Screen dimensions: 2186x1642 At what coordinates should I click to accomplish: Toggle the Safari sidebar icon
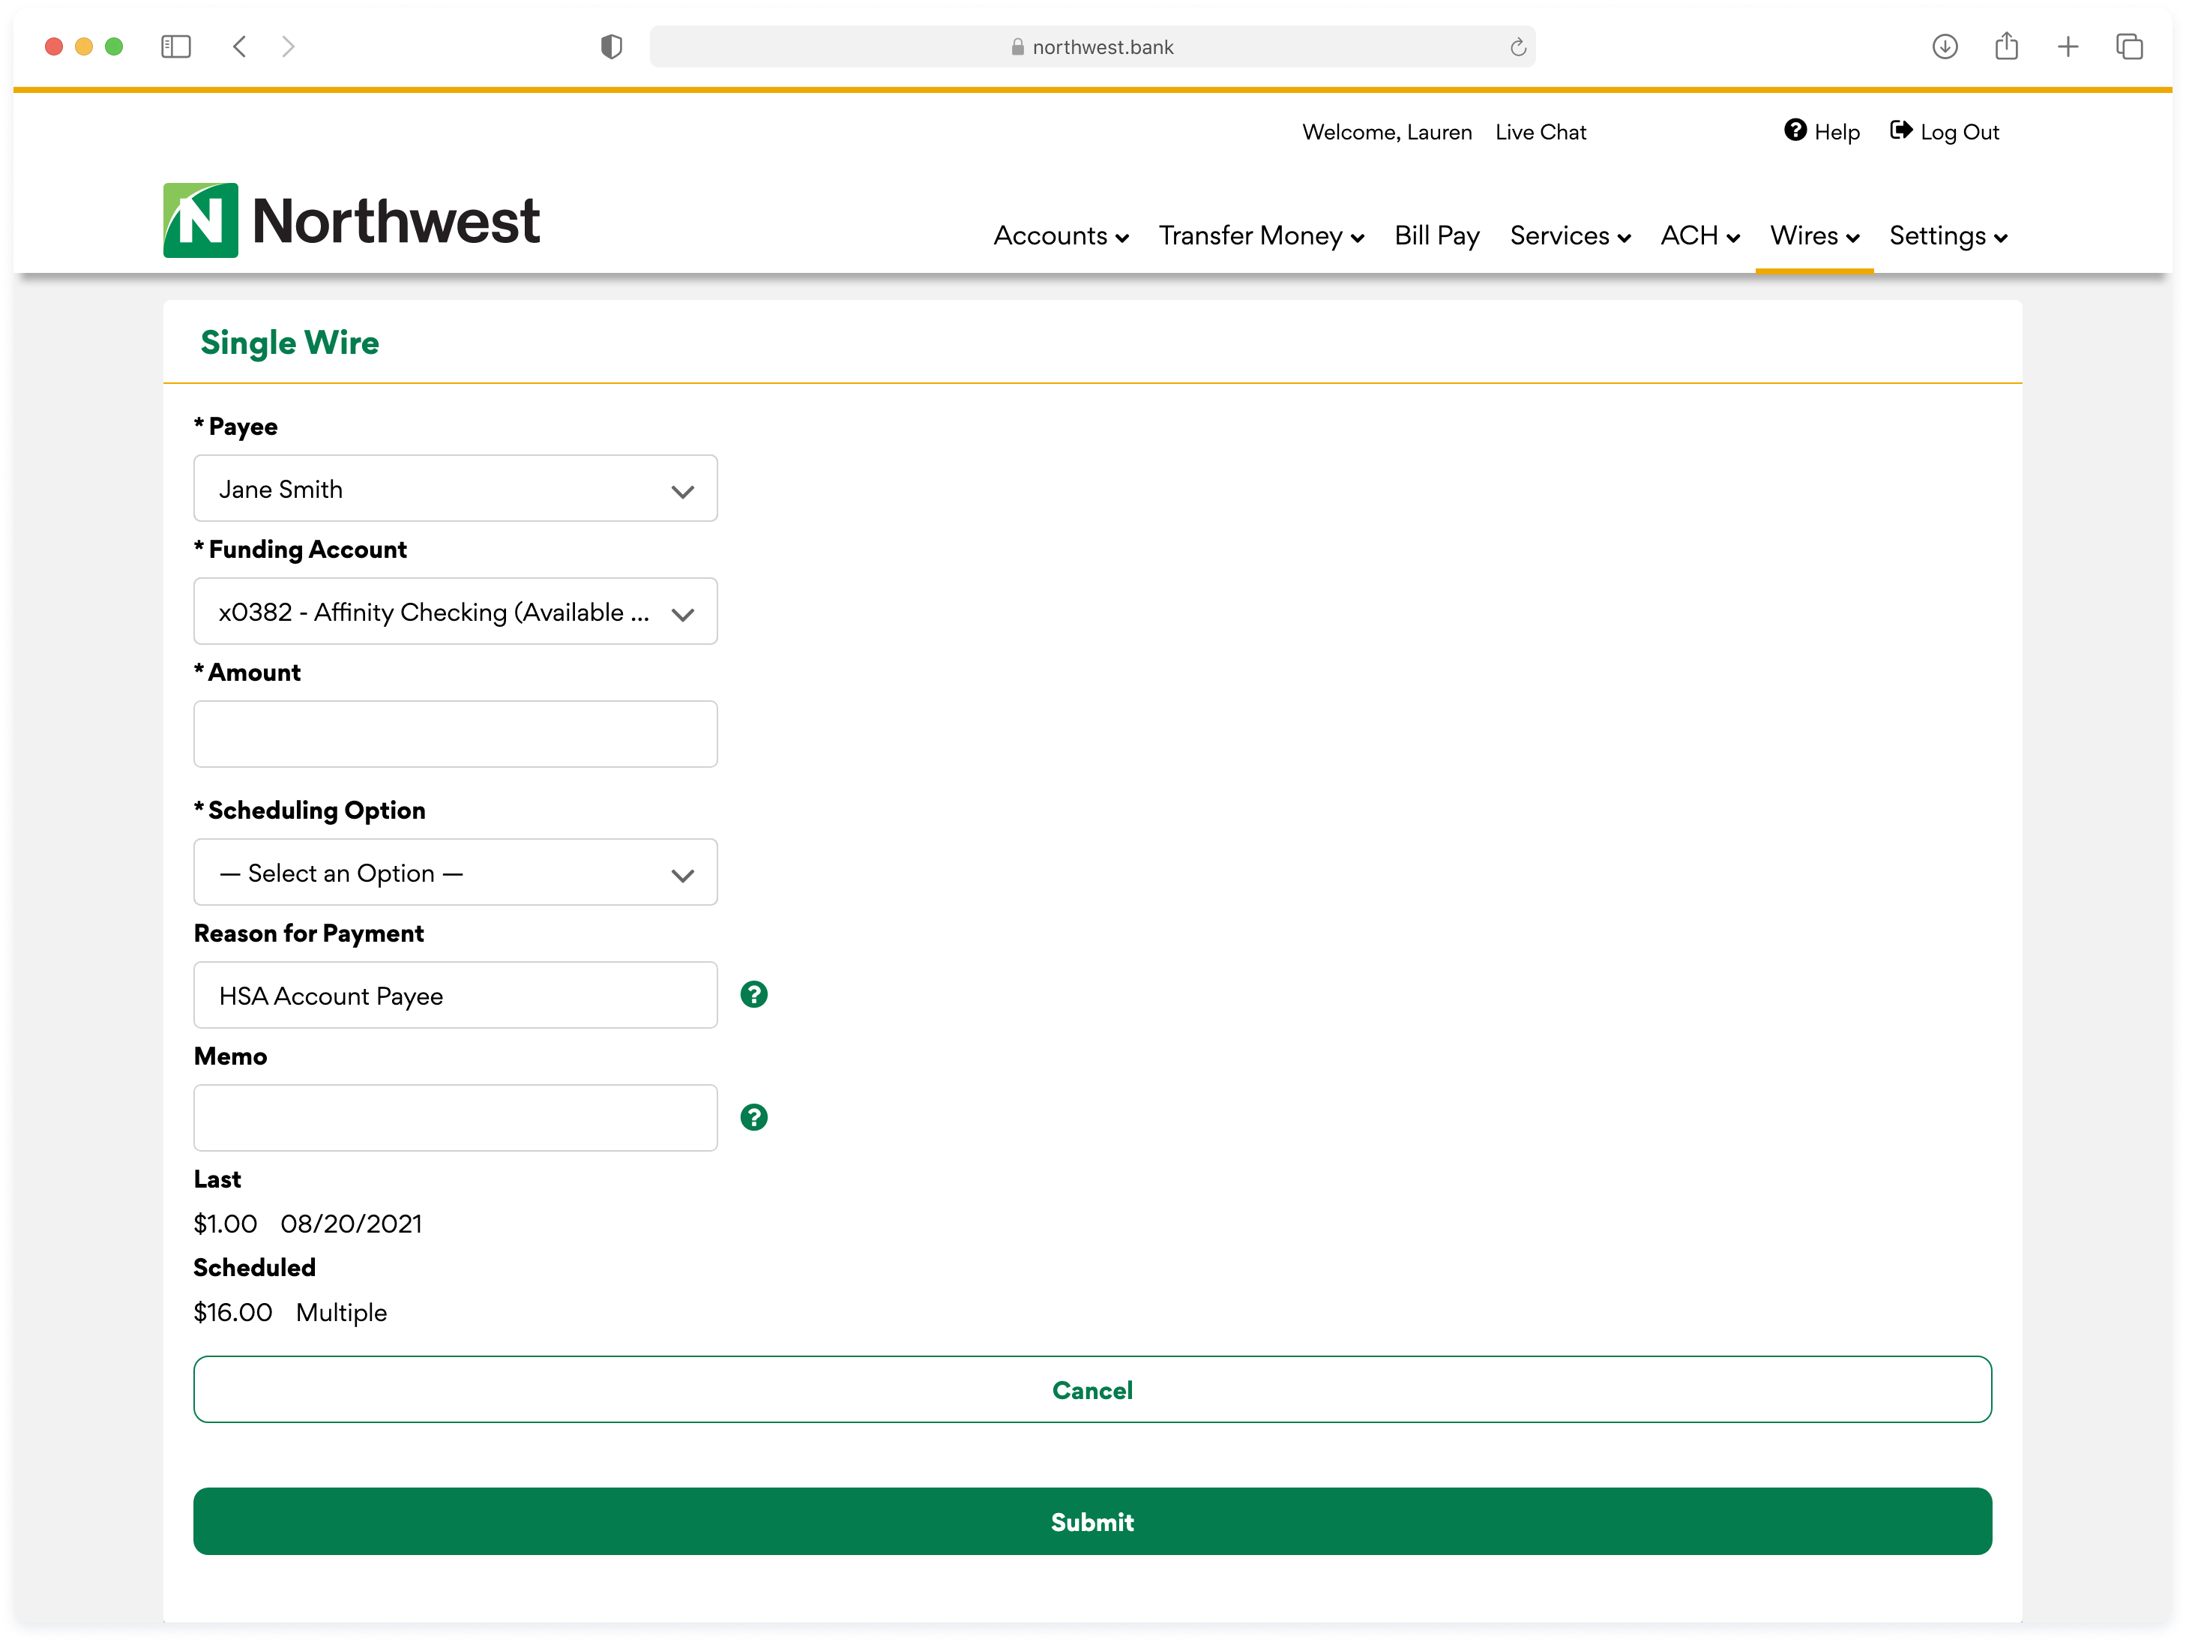176,46
